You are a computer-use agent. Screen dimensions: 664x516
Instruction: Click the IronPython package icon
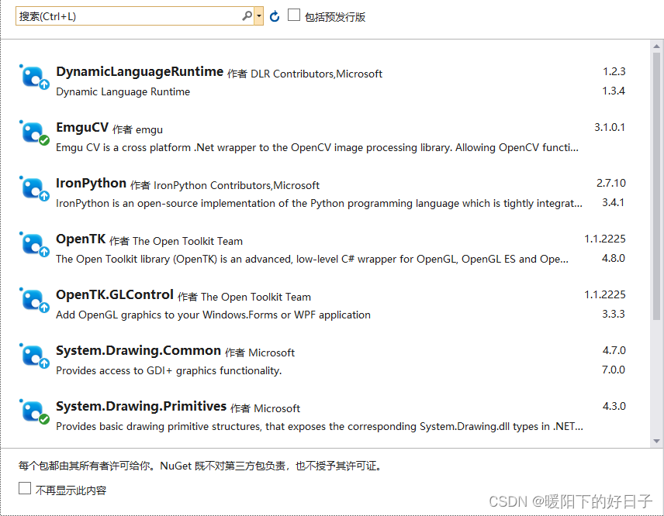(x=34, y=189)
